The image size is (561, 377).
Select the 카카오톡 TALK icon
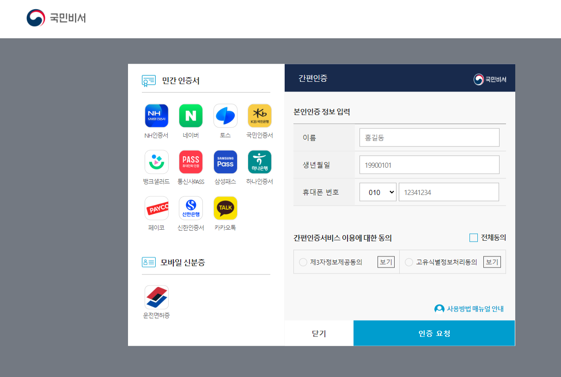pyautogui.click(x=226, y=208)
